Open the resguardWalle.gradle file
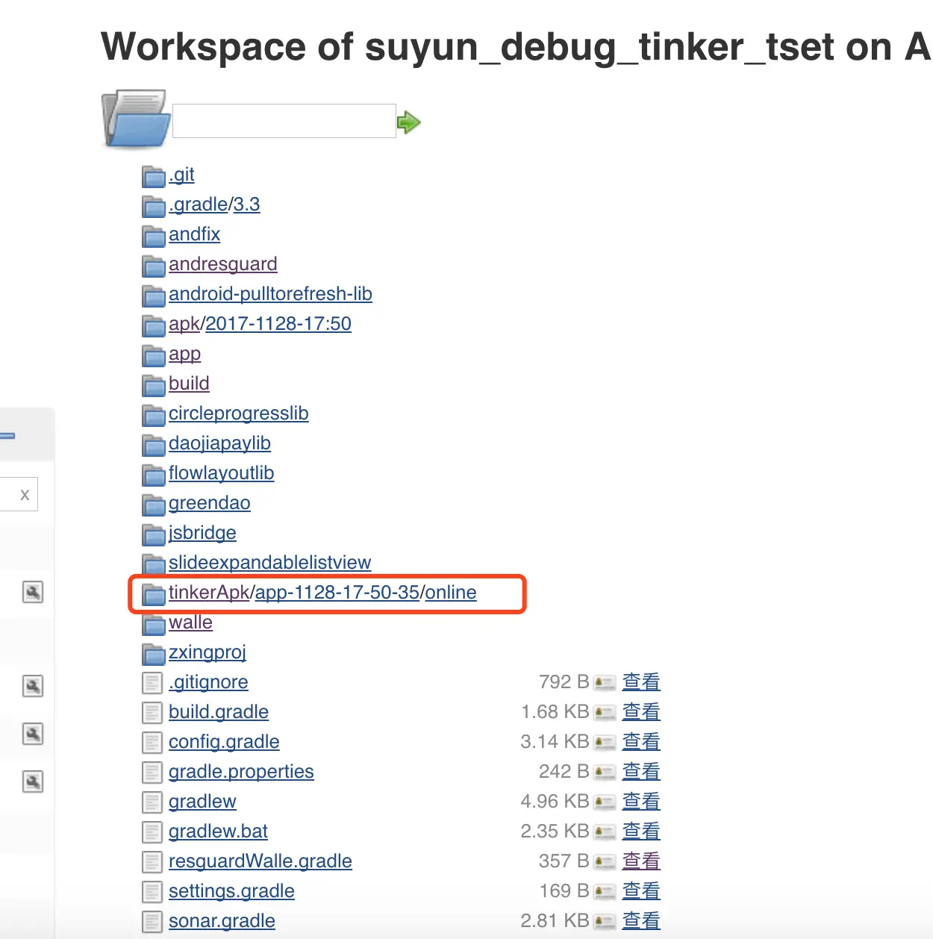The height and width of the screenshot is (939, 933). 260,861
